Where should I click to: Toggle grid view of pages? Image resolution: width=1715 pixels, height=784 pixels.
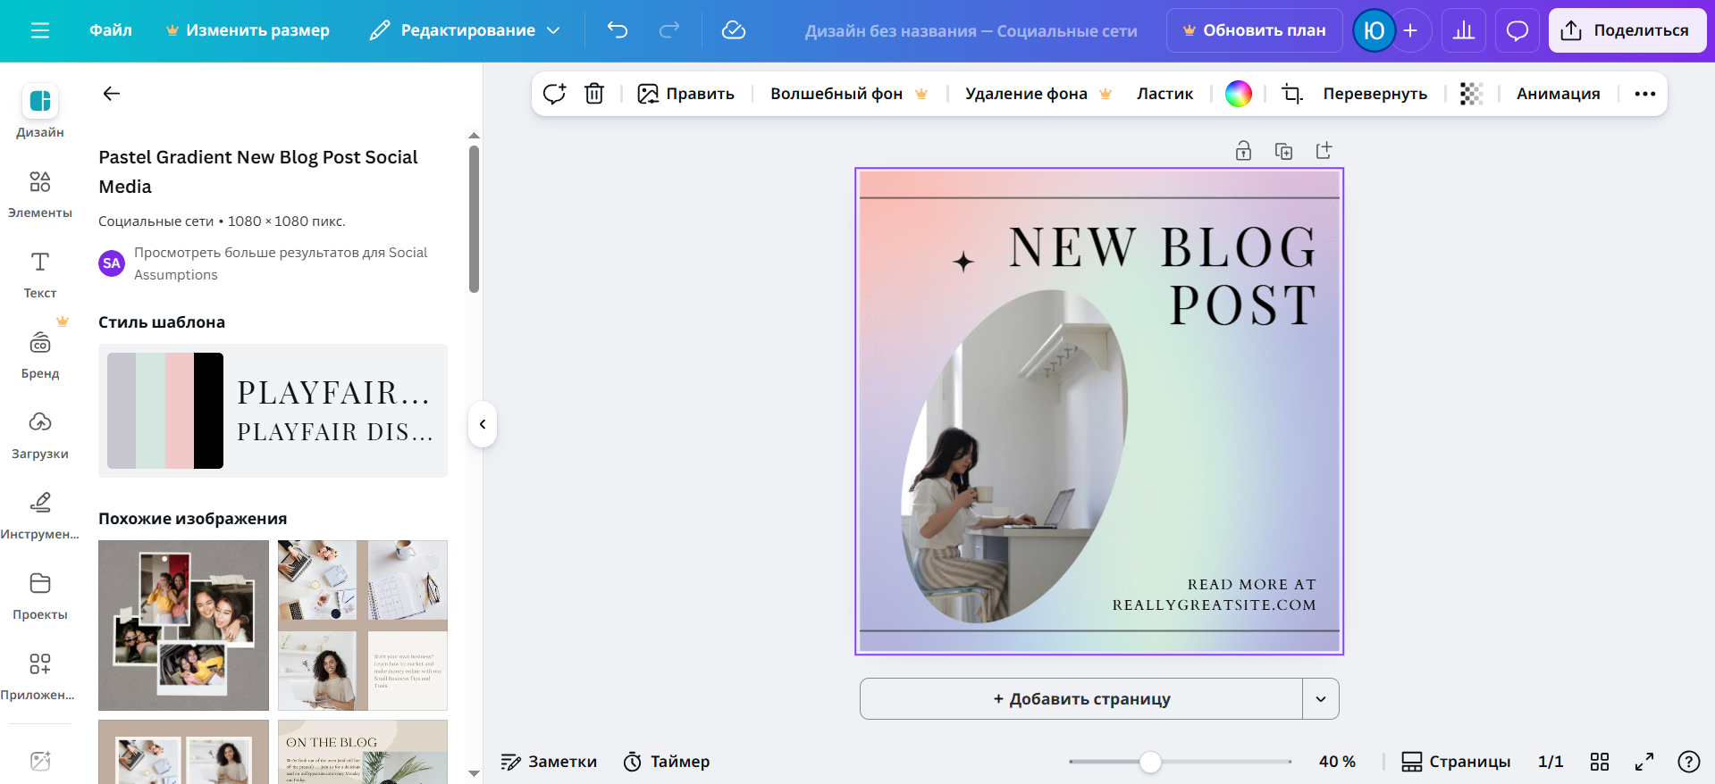pos(1600,762)
